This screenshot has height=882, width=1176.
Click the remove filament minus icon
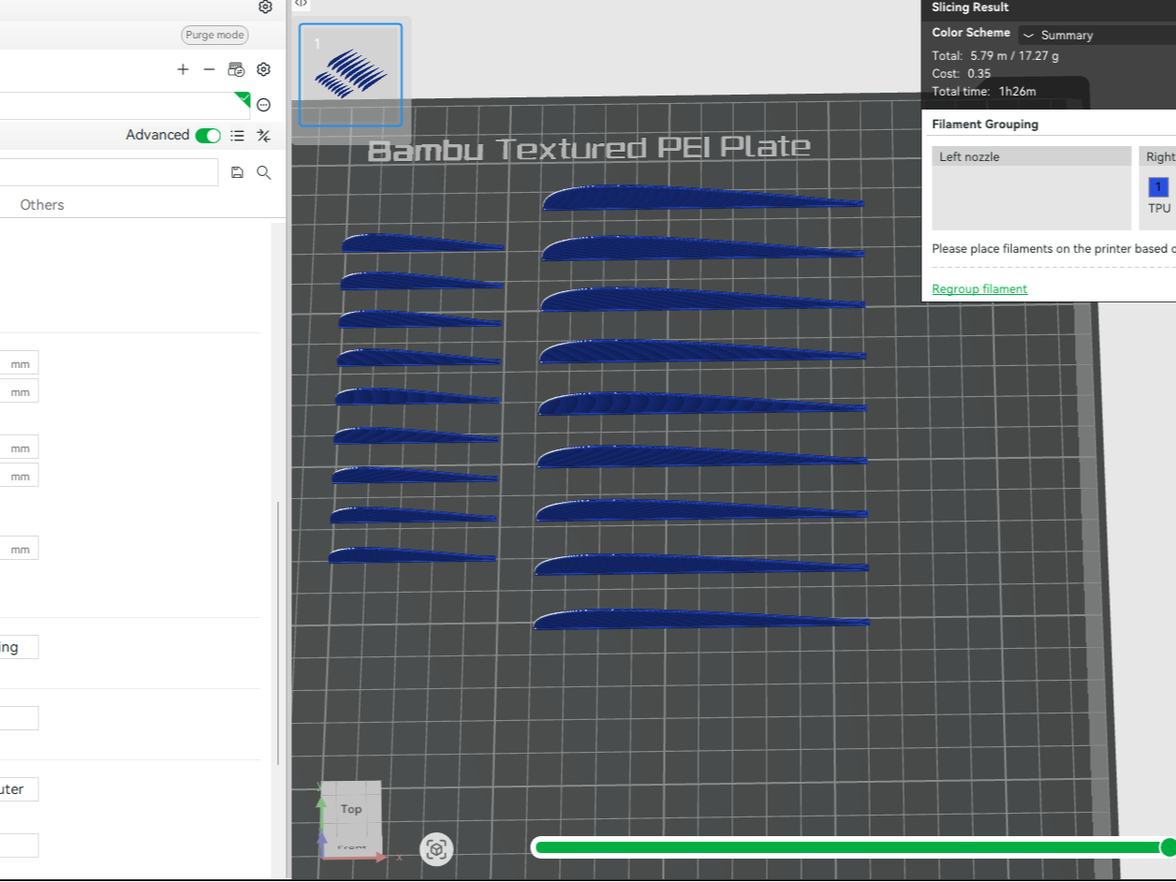209,69
